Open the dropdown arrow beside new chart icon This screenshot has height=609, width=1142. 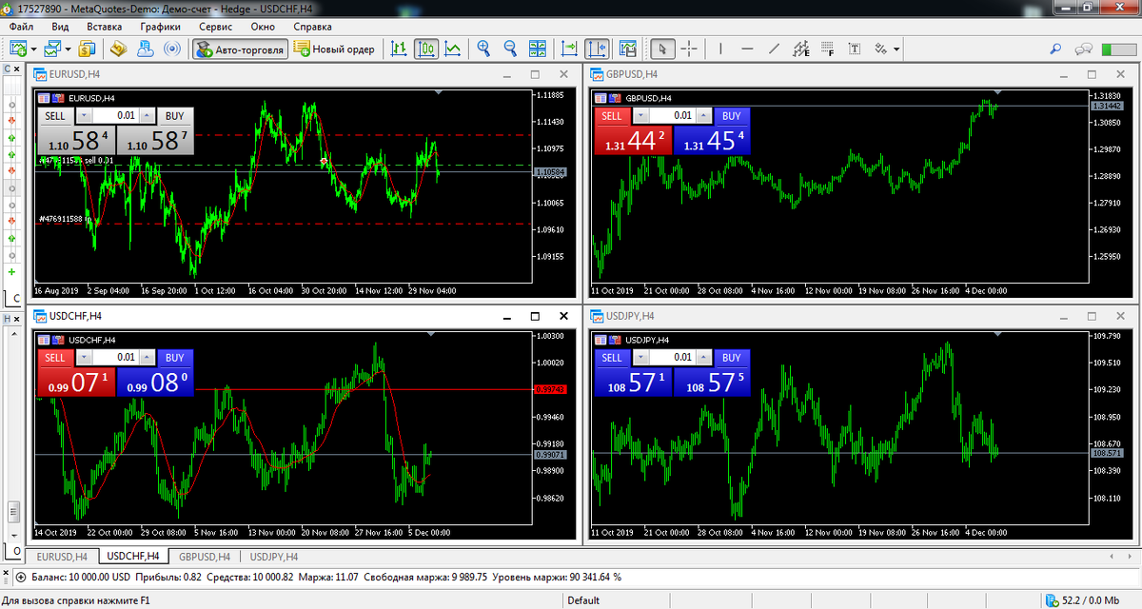[x=34, y=49]
